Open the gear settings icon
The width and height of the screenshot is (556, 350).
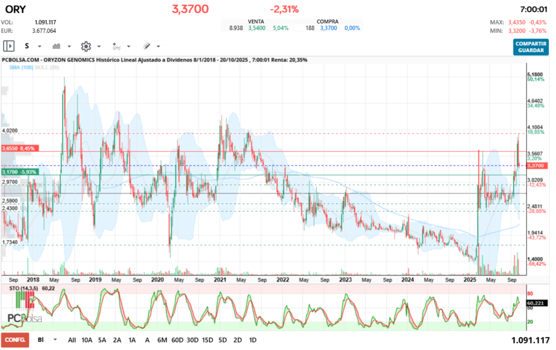[86, 46]
